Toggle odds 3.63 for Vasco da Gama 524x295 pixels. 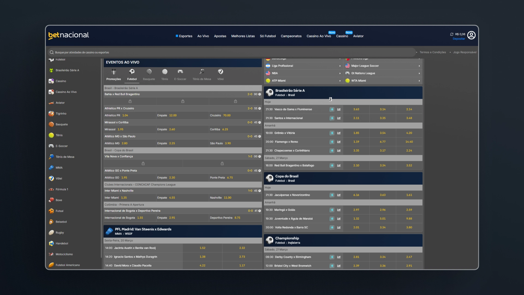pyautogui.click(x=356, y=109)
